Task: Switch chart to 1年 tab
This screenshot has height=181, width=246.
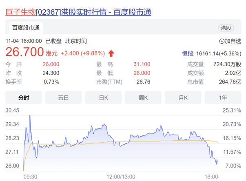Action: coord(223,97)
